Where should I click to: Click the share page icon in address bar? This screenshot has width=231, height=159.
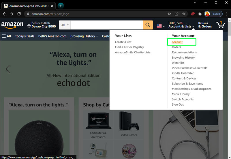point(176,14)
